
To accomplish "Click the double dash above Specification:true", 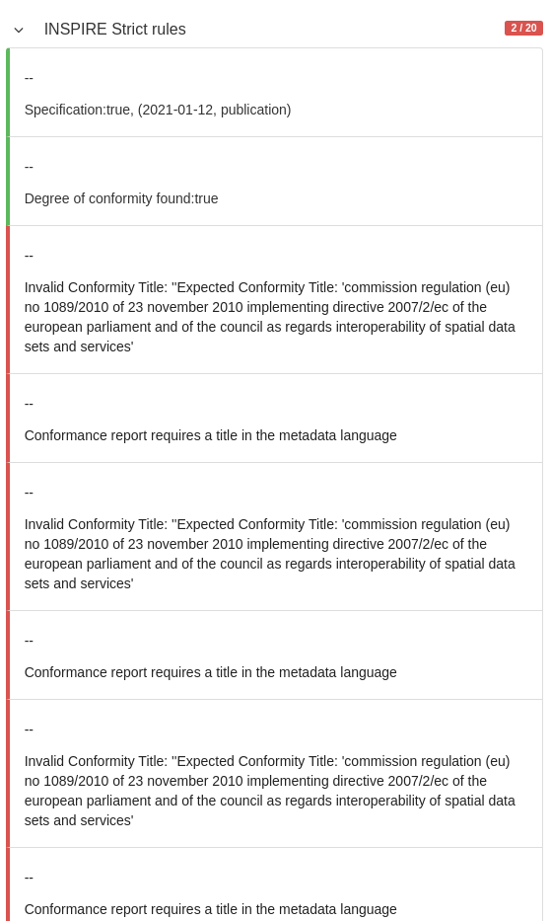I will tap(29, 78).
